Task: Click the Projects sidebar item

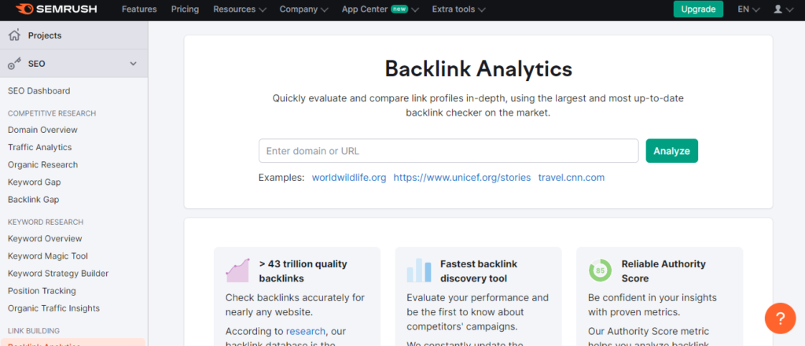Action: (x=74, y=35)
